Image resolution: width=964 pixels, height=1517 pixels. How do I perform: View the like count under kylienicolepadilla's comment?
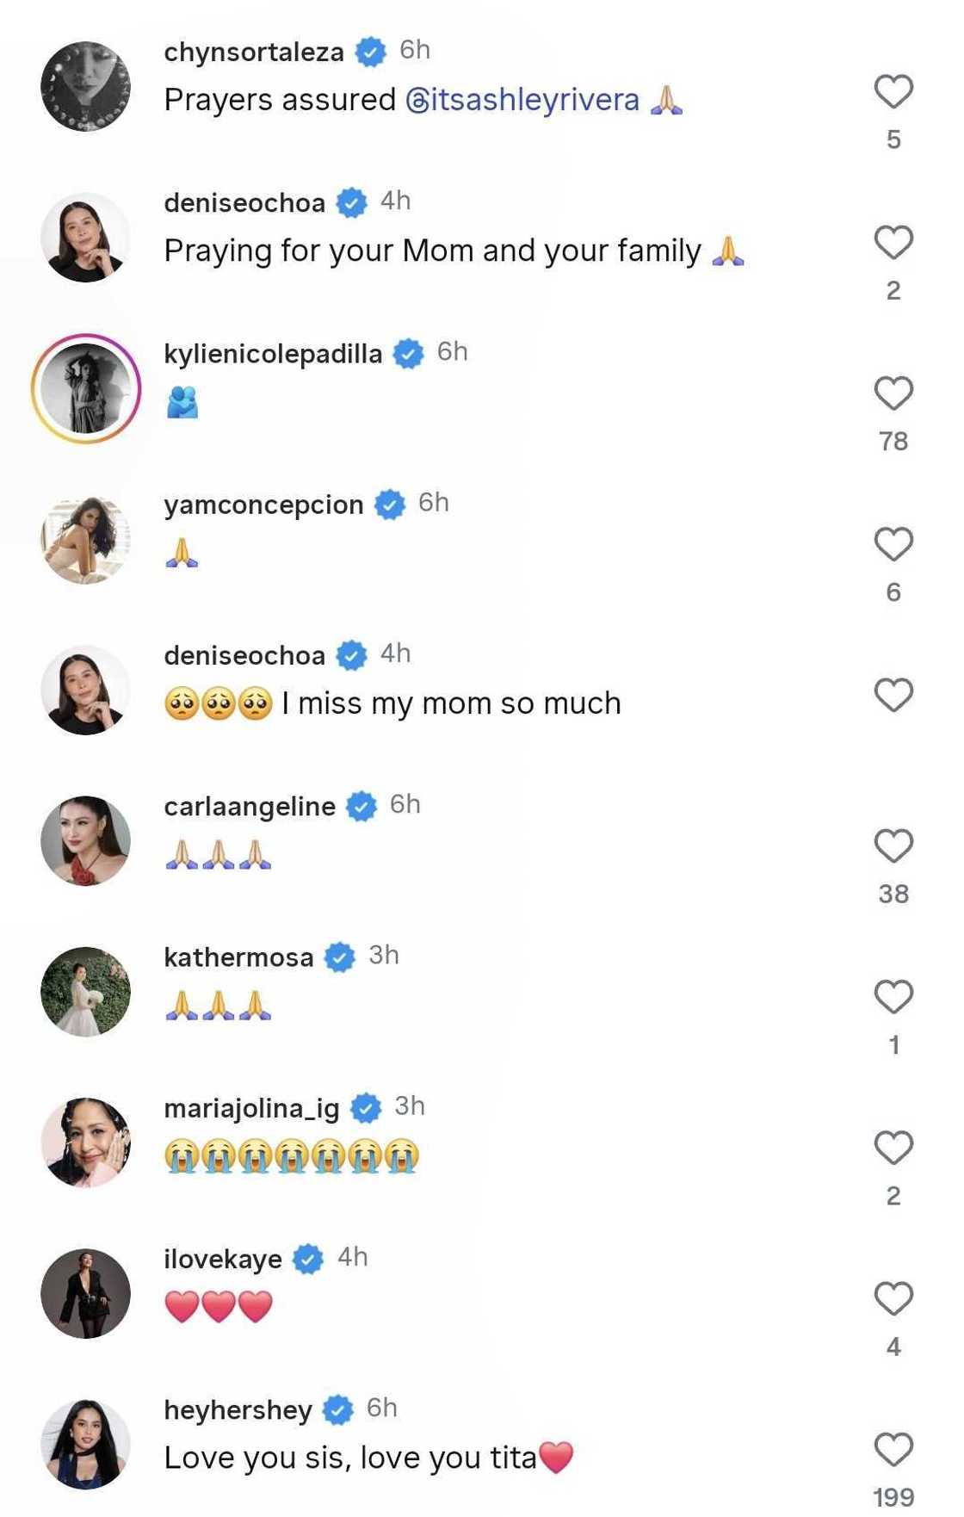coord(895,441)
